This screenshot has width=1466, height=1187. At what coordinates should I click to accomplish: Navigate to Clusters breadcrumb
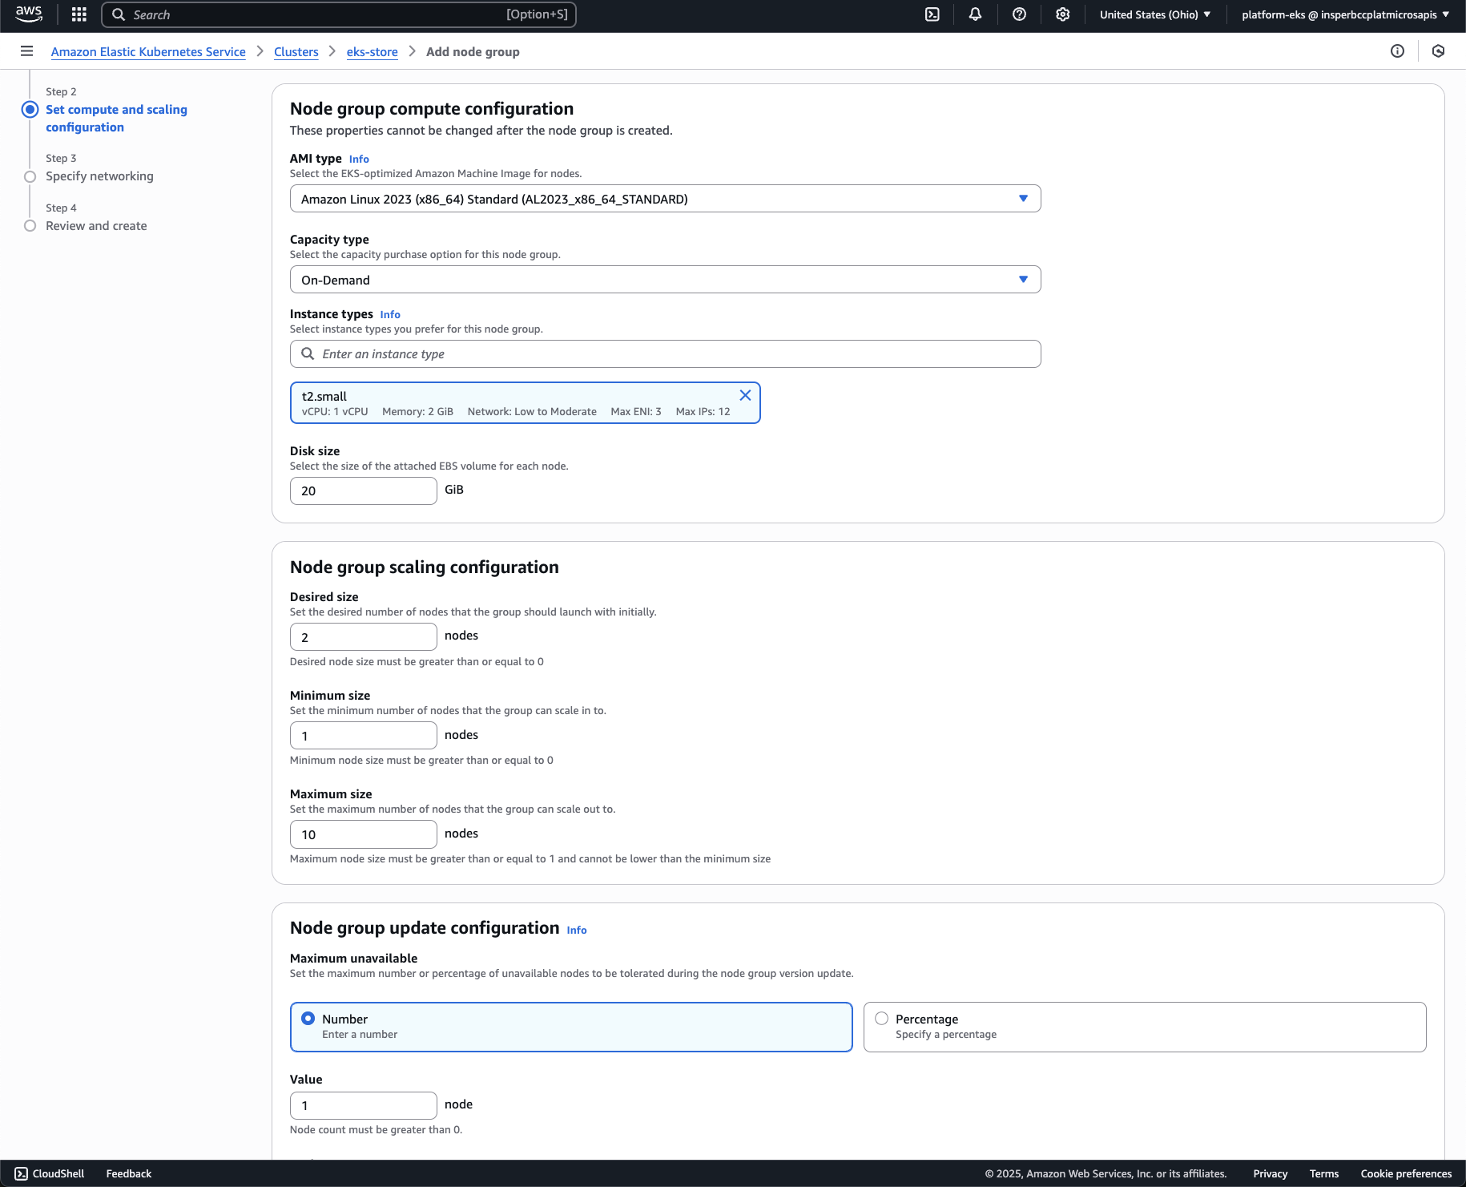(x=296, y=52)
